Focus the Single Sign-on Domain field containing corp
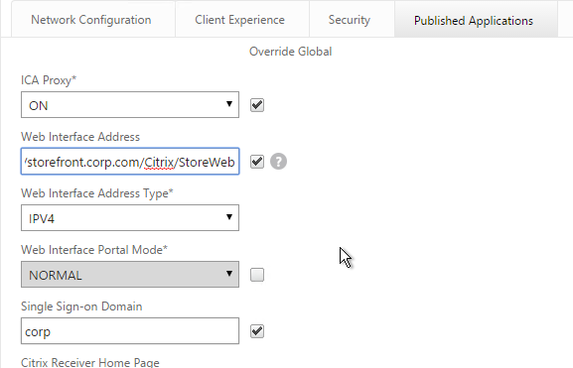This screenshot has height=368, width=573. [130, 331]
